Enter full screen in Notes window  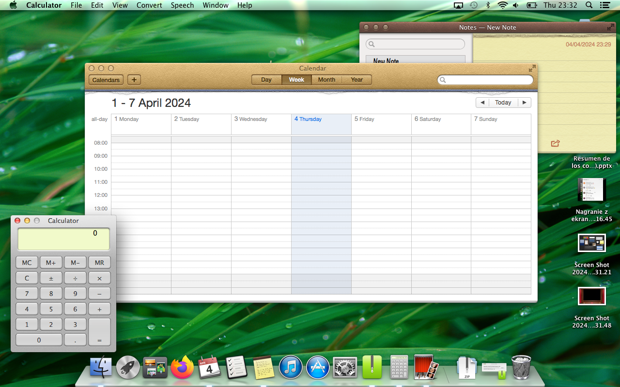point(610,27)
